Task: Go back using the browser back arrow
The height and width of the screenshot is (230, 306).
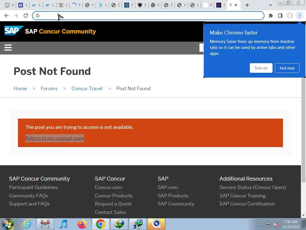Action: (7, 16)
